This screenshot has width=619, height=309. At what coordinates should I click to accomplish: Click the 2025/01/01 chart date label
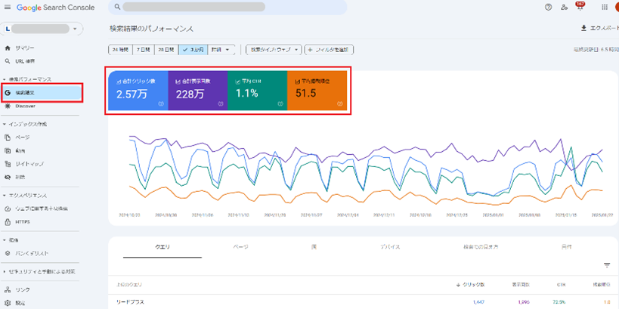coord(493,216)
